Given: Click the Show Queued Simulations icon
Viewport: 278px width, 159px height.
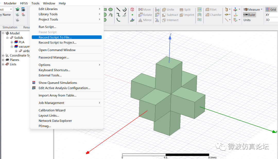Looking at the screenshot, I should (x=34, y=83).
